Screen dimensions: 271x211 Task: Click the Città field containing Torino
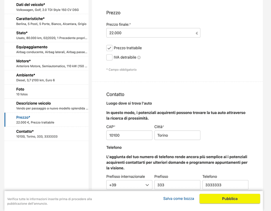(177, 135)
